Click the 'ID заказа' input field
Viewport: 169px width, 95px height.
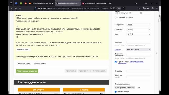(x=139, y=71)
